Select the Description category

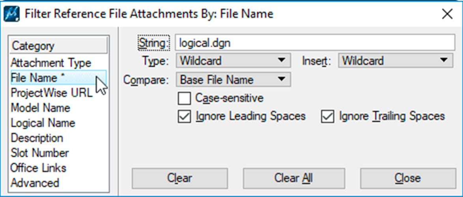click(x=37, y=138)
